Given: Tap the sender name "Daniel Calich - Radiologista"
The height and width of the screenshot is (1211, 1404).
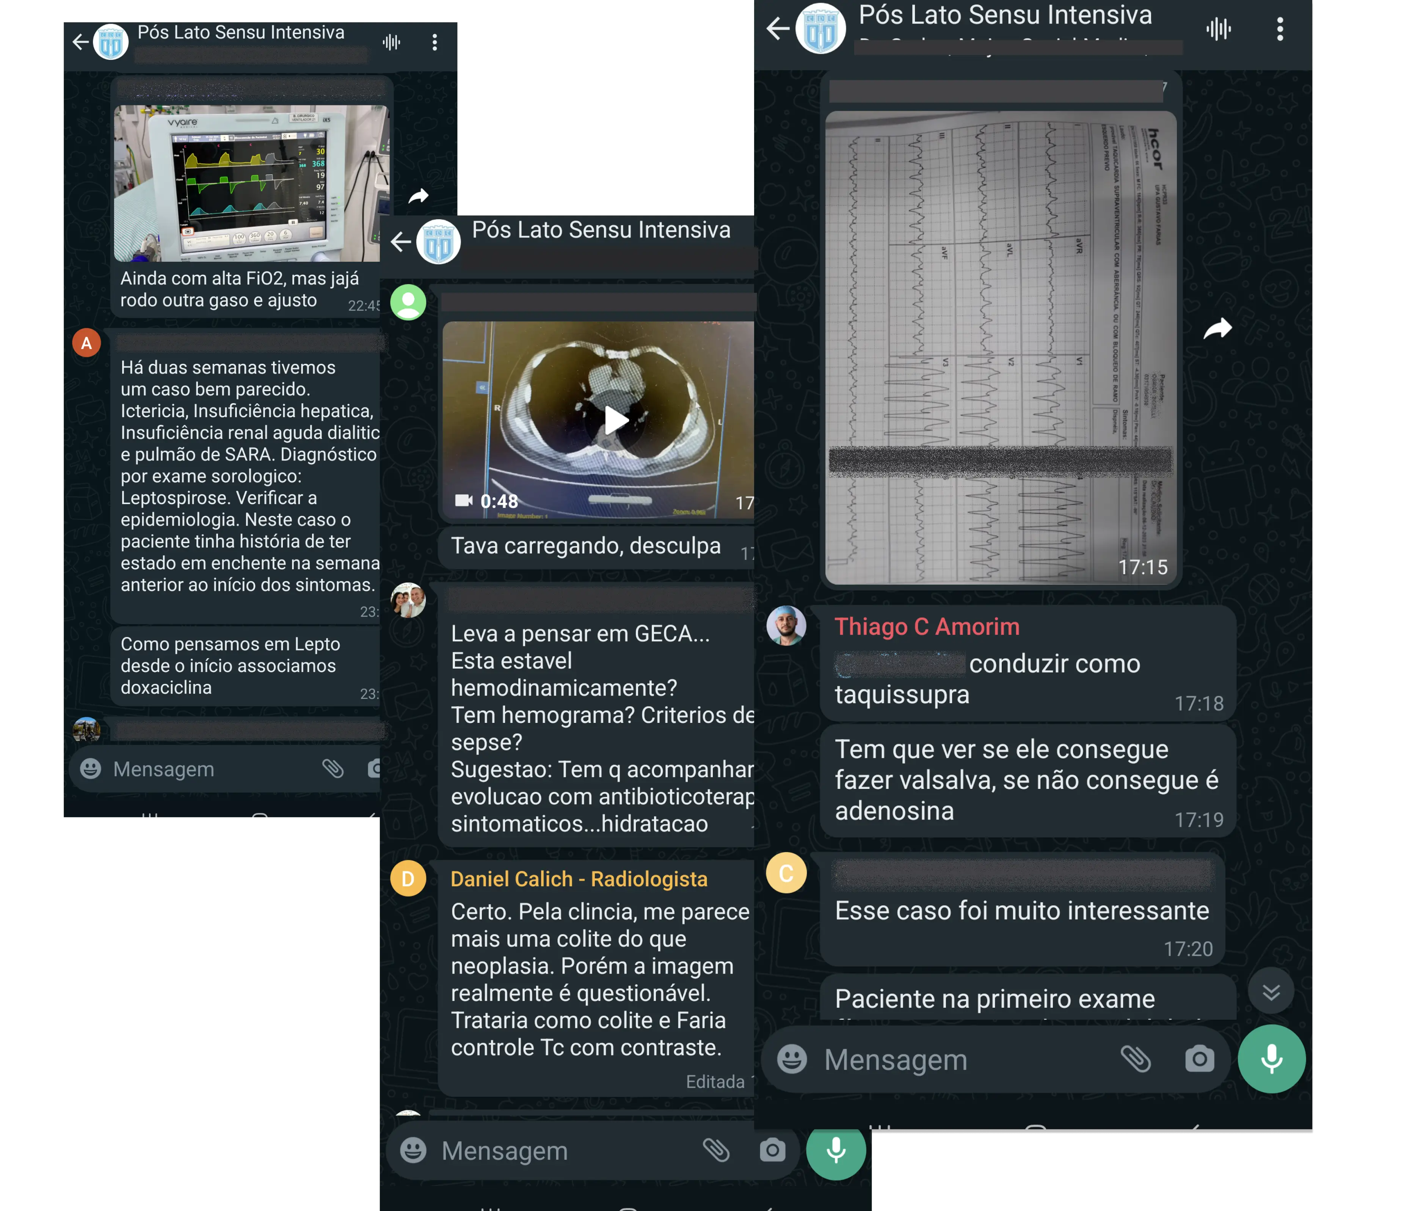Looking at the screenshot, I should [x=579, y=879].
